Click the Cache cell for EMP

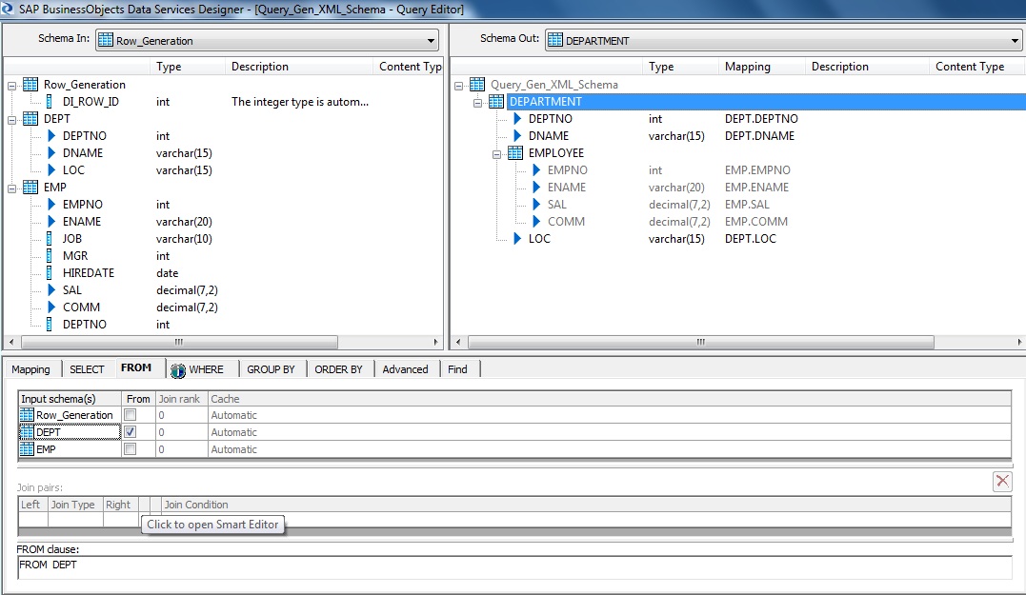(x=610, y=449)
